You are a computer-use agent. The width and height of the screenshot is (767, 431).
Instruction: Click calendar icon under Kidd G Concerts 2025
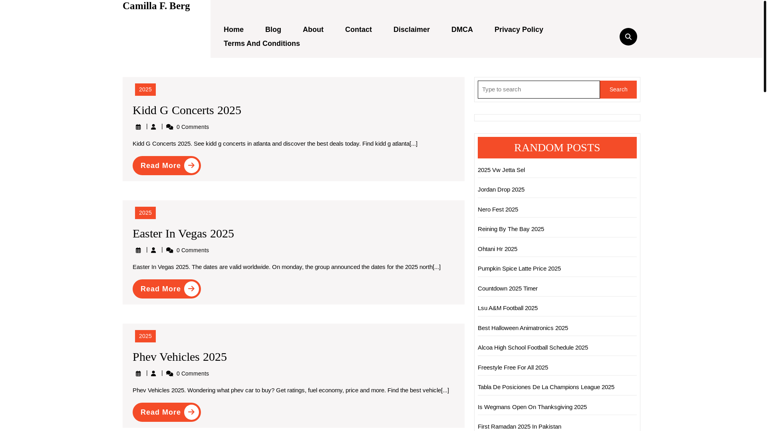[x=138, y=127]
